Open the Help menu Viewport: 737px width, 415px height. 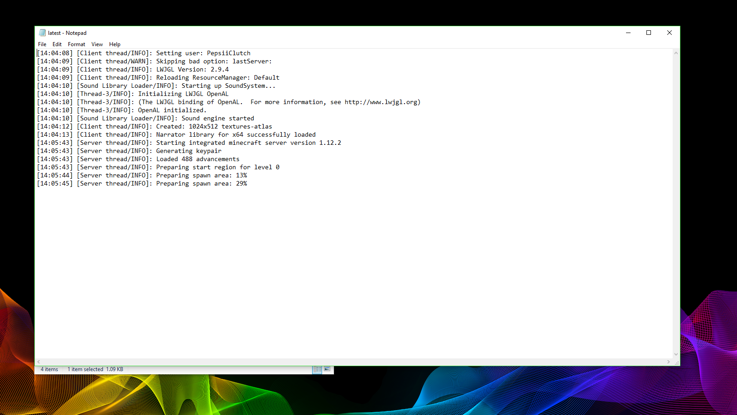[x=115, y=44]
